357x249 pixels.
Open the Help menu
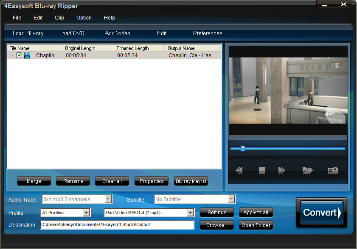tap(110, 18)
